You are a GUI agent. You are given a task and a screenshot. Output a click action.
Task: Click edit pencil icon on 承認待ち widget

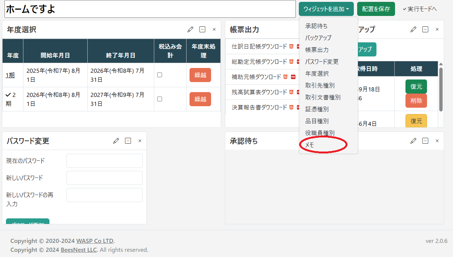413,141
